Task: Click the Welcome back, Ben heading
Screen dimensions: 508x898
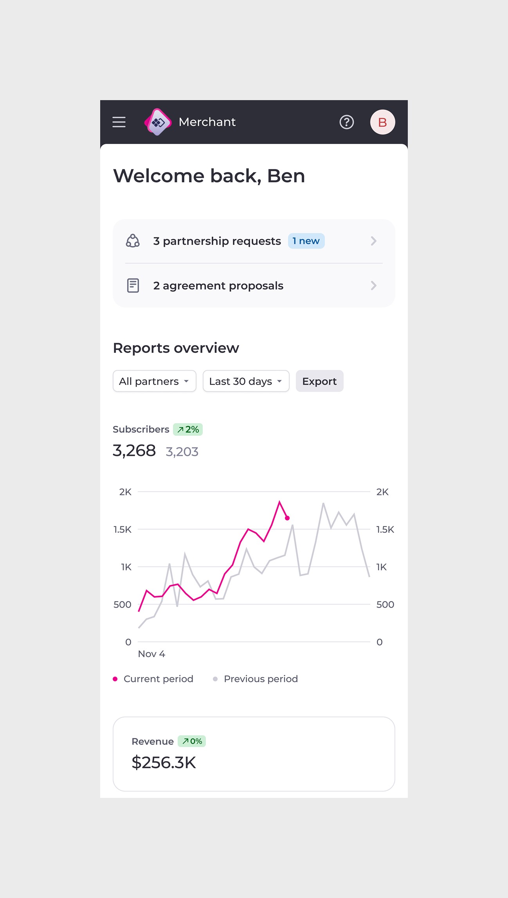Action: click(209, 176)
